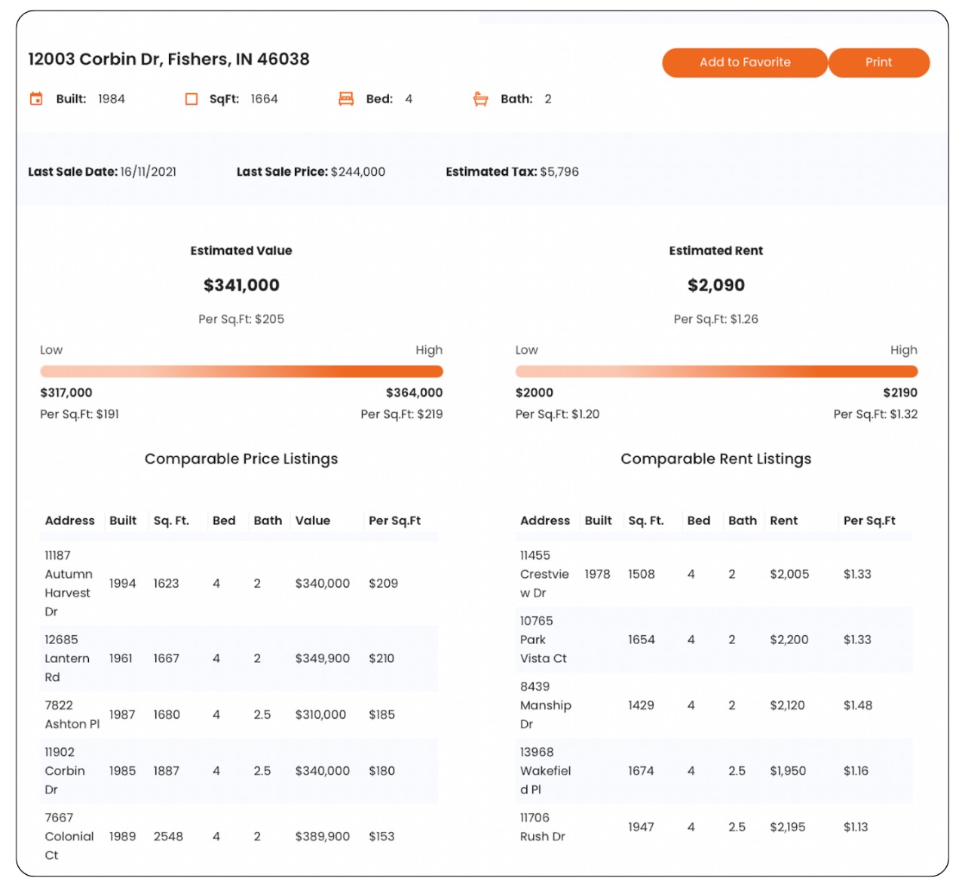The image size is (965, 887).
Task: Click Estimated Tax $5,796
Action: [x=512, y=172]
